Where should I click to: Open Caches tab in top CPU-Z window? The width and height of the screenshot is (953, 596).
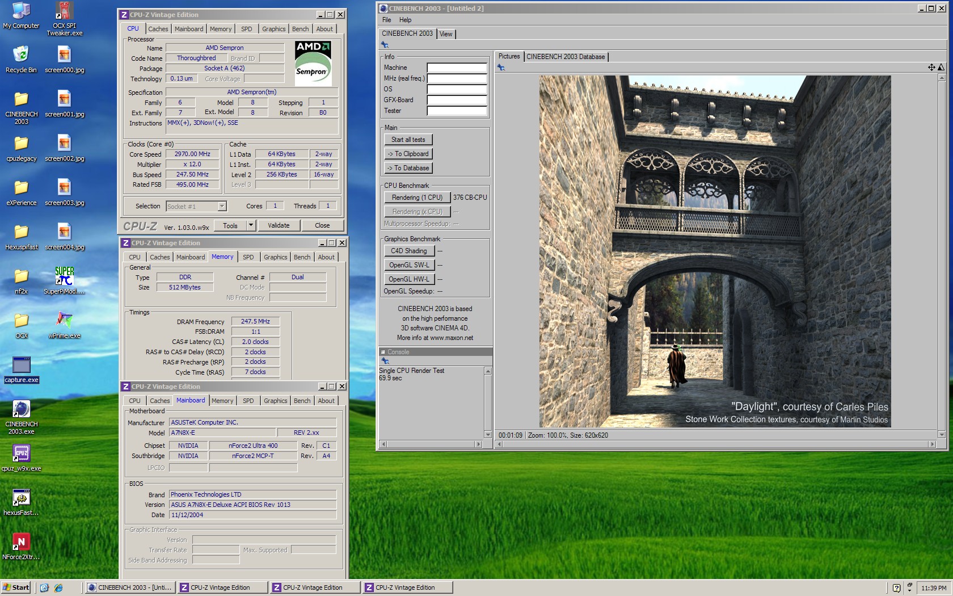(158, 29)
